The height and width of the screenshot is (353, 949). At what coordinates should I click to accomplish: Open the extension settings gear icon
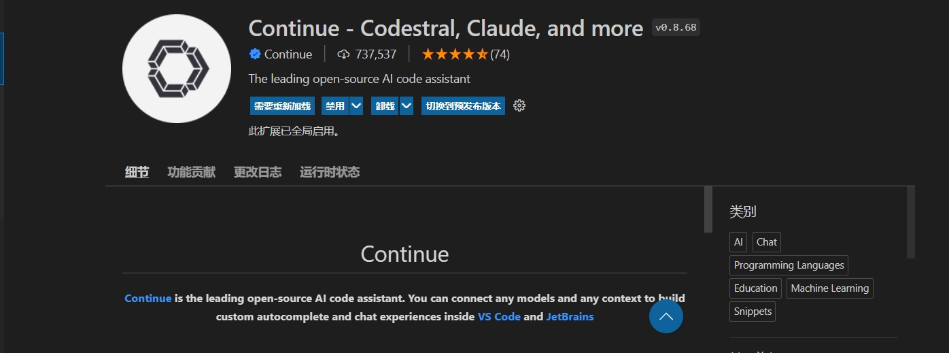pyautogui.click(x=519, y=105)
